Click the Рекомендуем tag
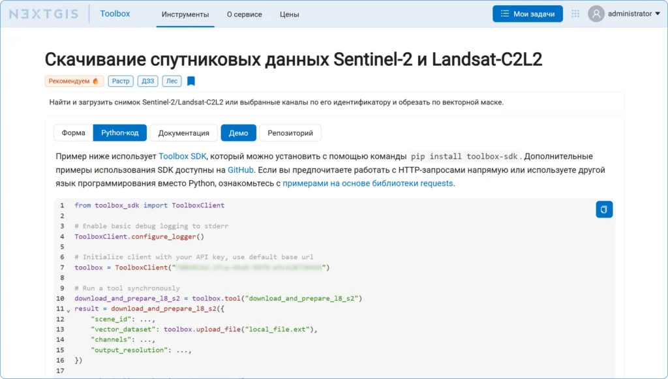The height and width of the screenshot is (379, 668). point(74,81)
